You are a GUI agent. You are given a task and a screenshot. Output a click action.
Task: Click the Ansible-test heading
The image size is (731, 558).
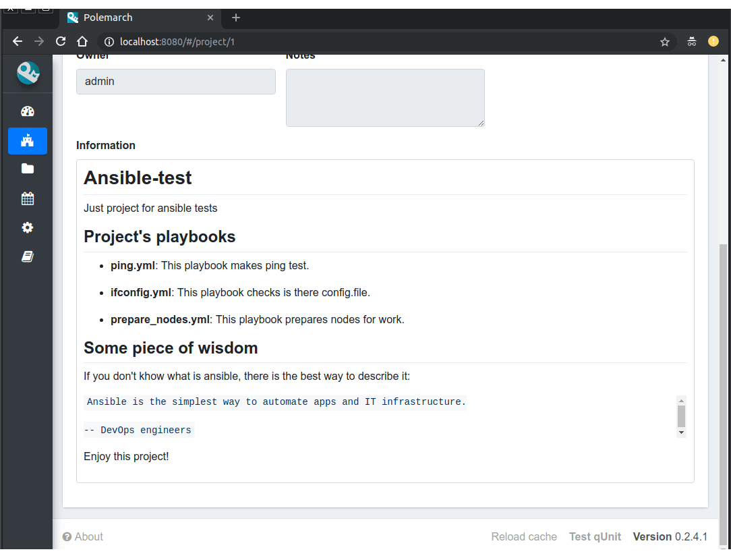pyautogui.click(x=138, y=177)
